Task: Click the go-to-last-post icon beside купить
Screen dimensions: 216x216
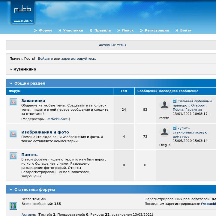Action: [175, 128]
